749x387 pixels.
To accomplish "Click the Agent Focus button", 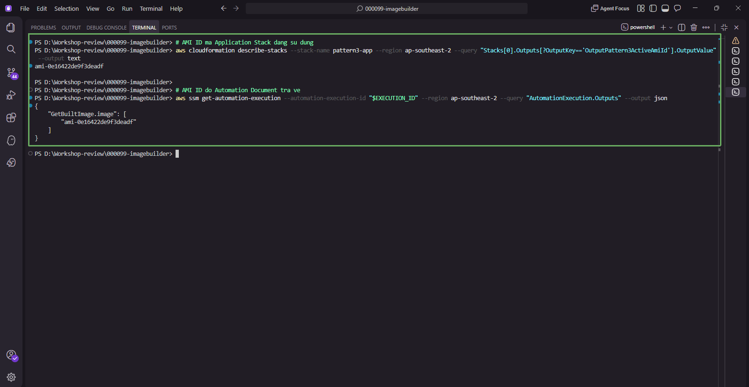I will tap(610, 8).
